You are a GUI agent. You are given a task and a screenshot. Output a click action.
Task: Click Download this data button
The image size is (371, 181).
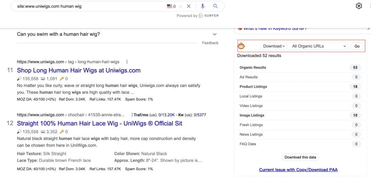300,157
